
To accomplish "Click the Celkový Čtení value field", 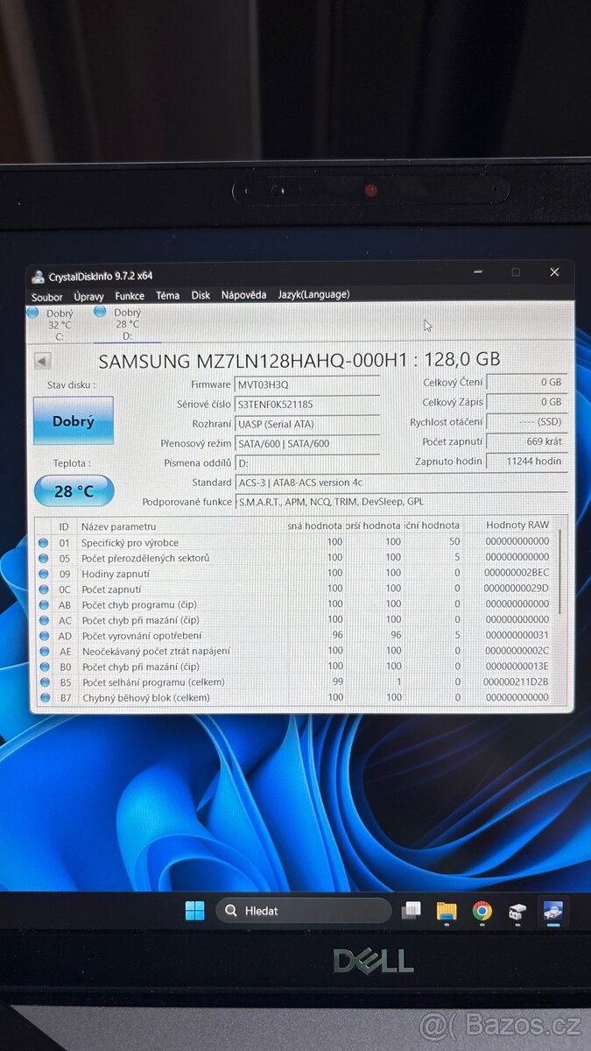I will click(x=526, y=382).
